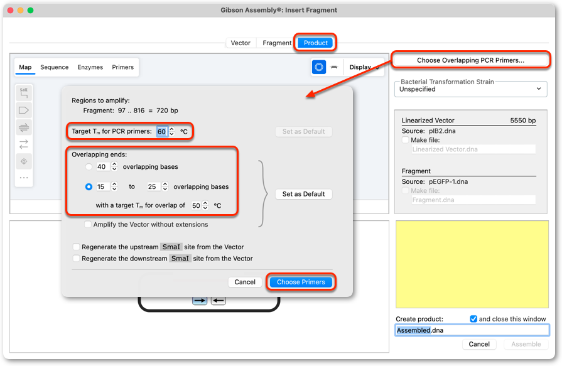Open the Sequence view tab

coord(54,67)
